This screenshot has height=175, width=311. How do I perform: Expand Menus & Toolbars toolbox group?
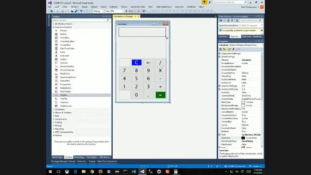point(53,112)
